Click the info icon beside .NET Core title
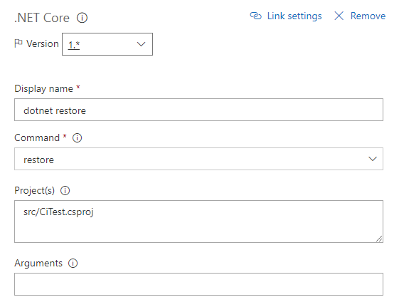 point(82,18)
